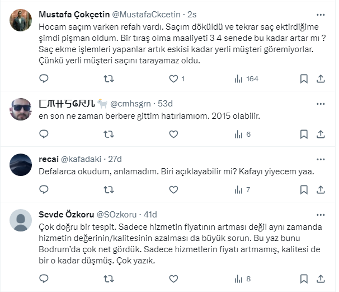Reply to @cmhsgrn's barber tweet
Image resolution: width=339 pixels, height=292 pixels.
[x=44, y=135]
